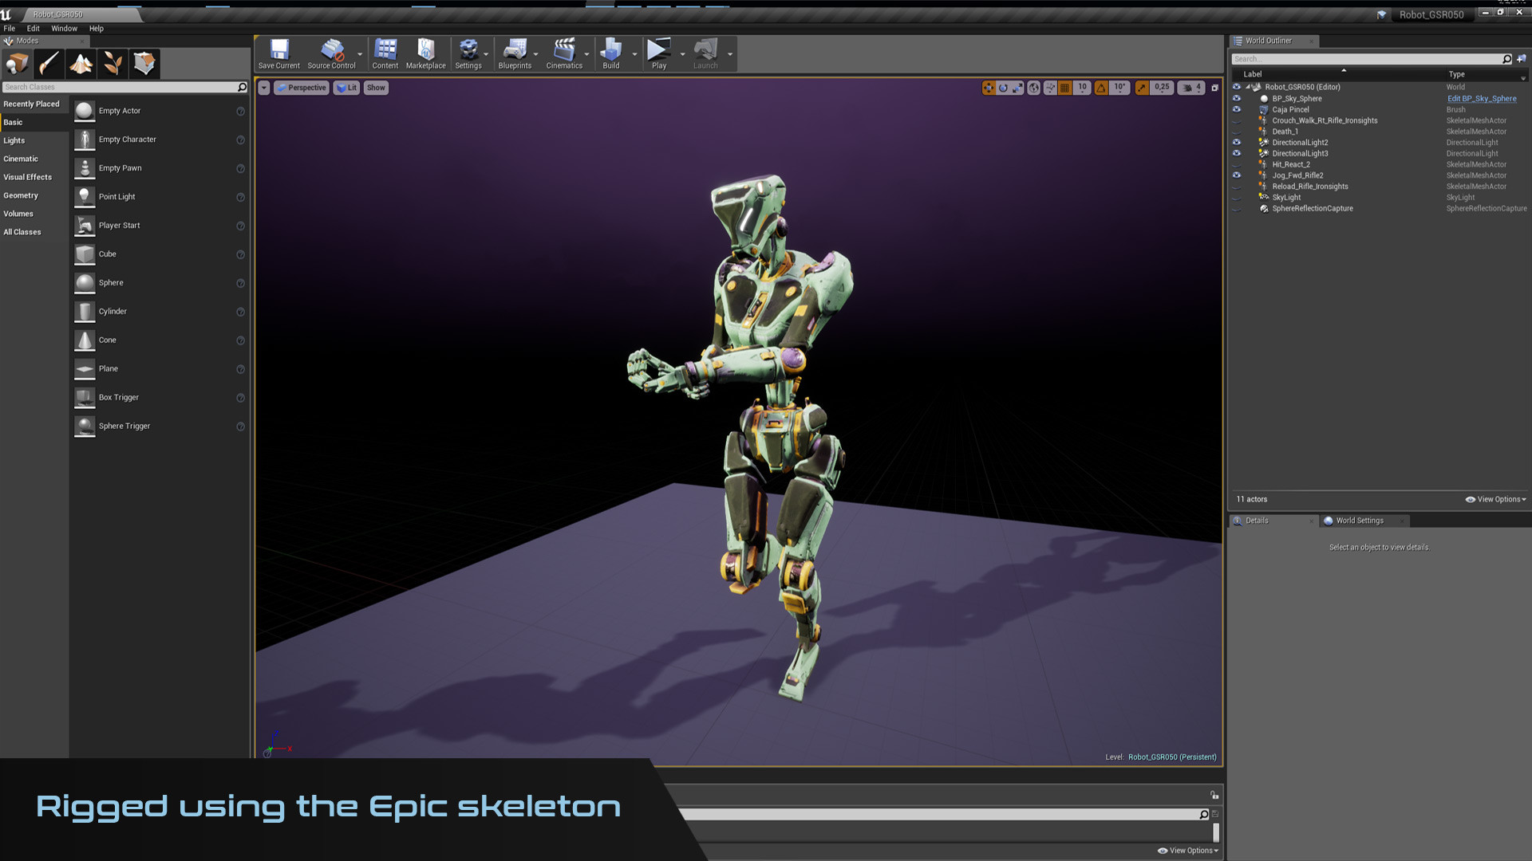The image size is (1532, 861).
Task: Open the Perspective viewport dropdown
Action: (302, 88)
